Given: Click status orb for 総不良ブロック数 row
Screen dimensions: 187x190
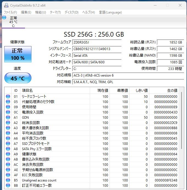Looking at the screenshot, I should (x=8, y=138).
